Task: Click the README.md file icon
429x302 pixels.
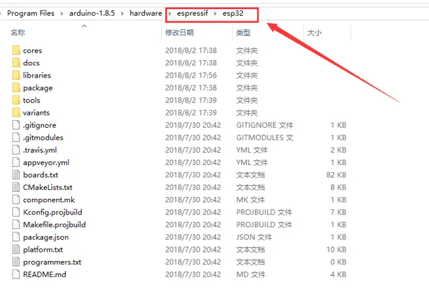Action: point(16,274)
